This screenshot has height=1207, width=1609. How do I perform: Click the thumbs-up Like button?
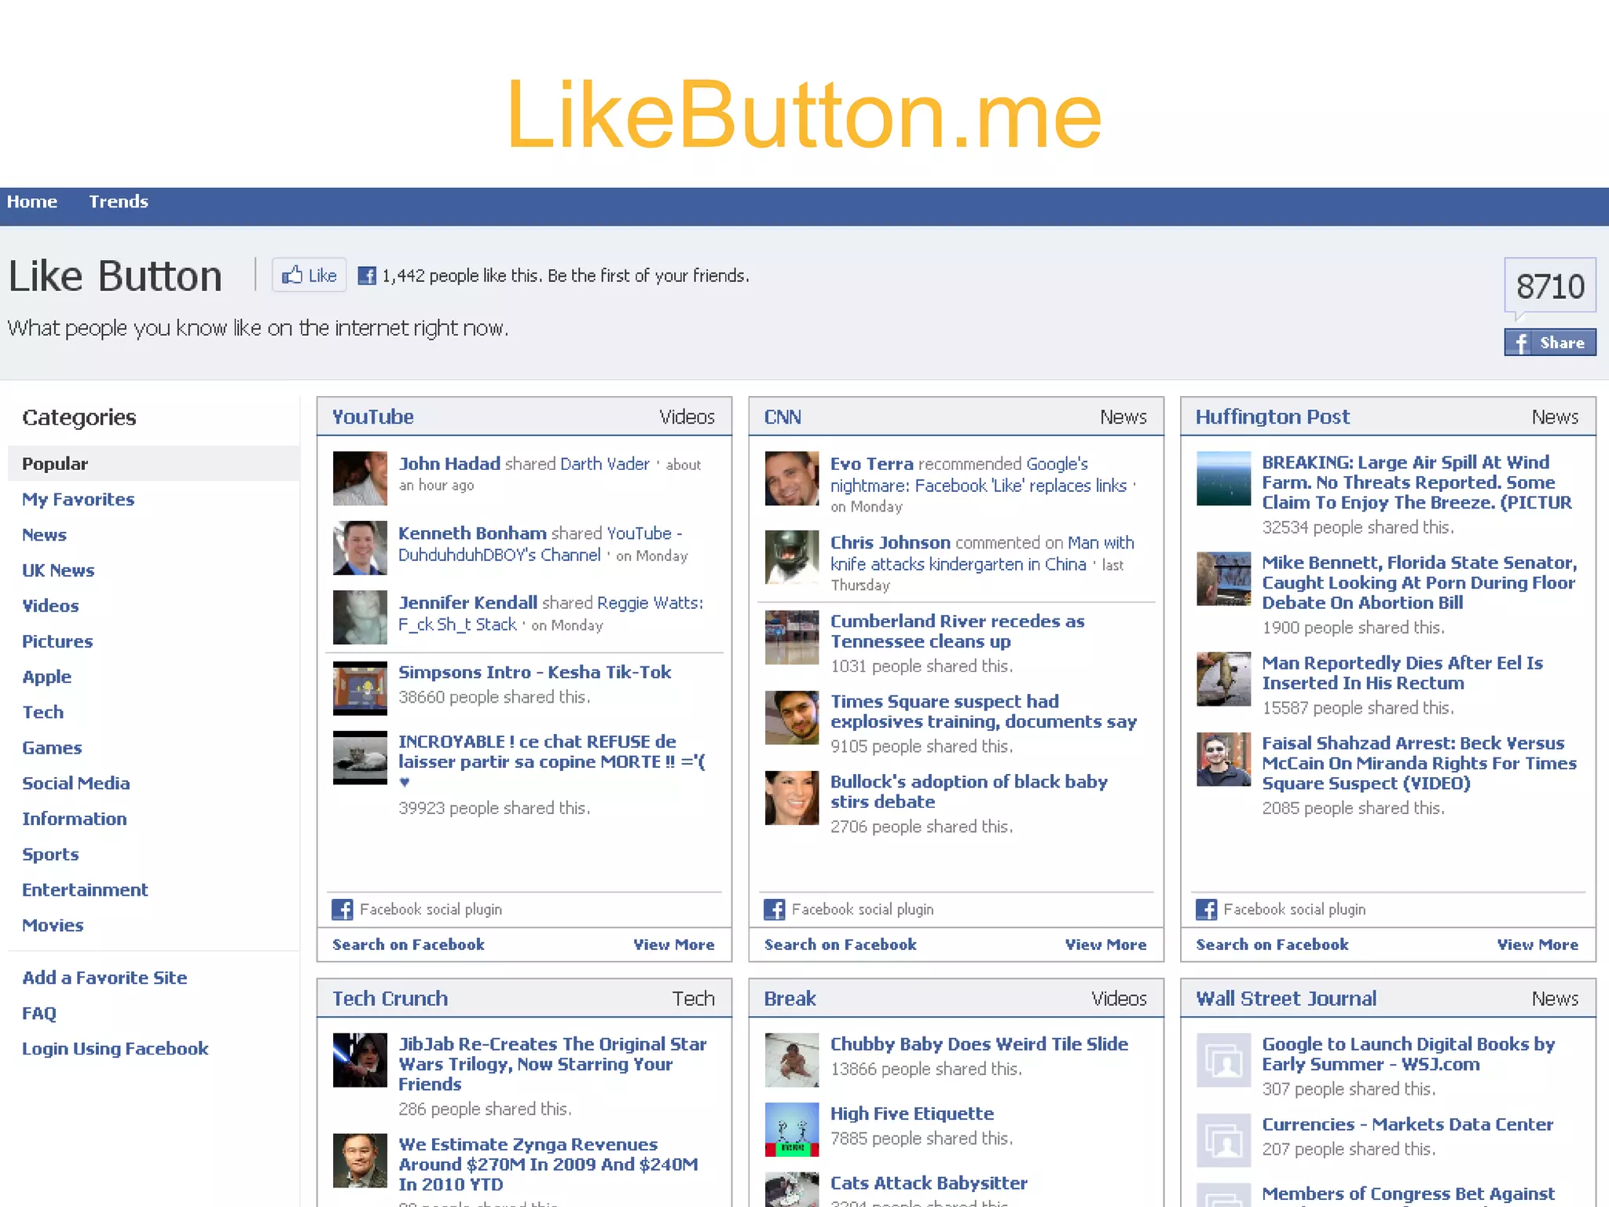click(309, 275)
